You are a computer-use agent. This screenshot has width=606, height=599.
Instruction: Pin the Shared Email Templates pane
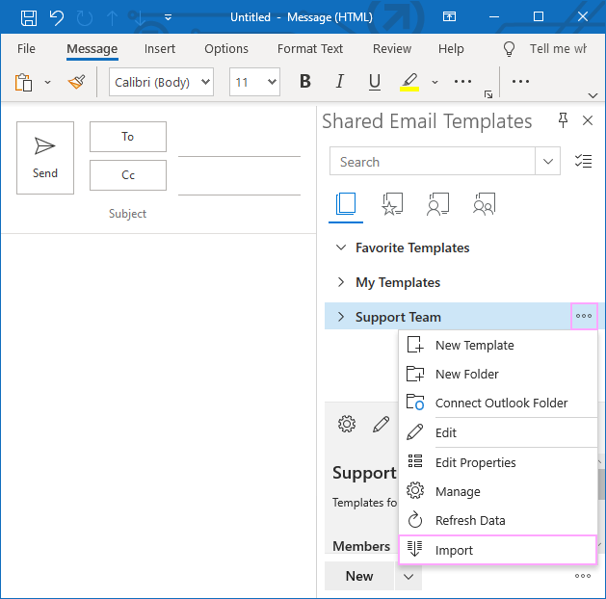563,120
